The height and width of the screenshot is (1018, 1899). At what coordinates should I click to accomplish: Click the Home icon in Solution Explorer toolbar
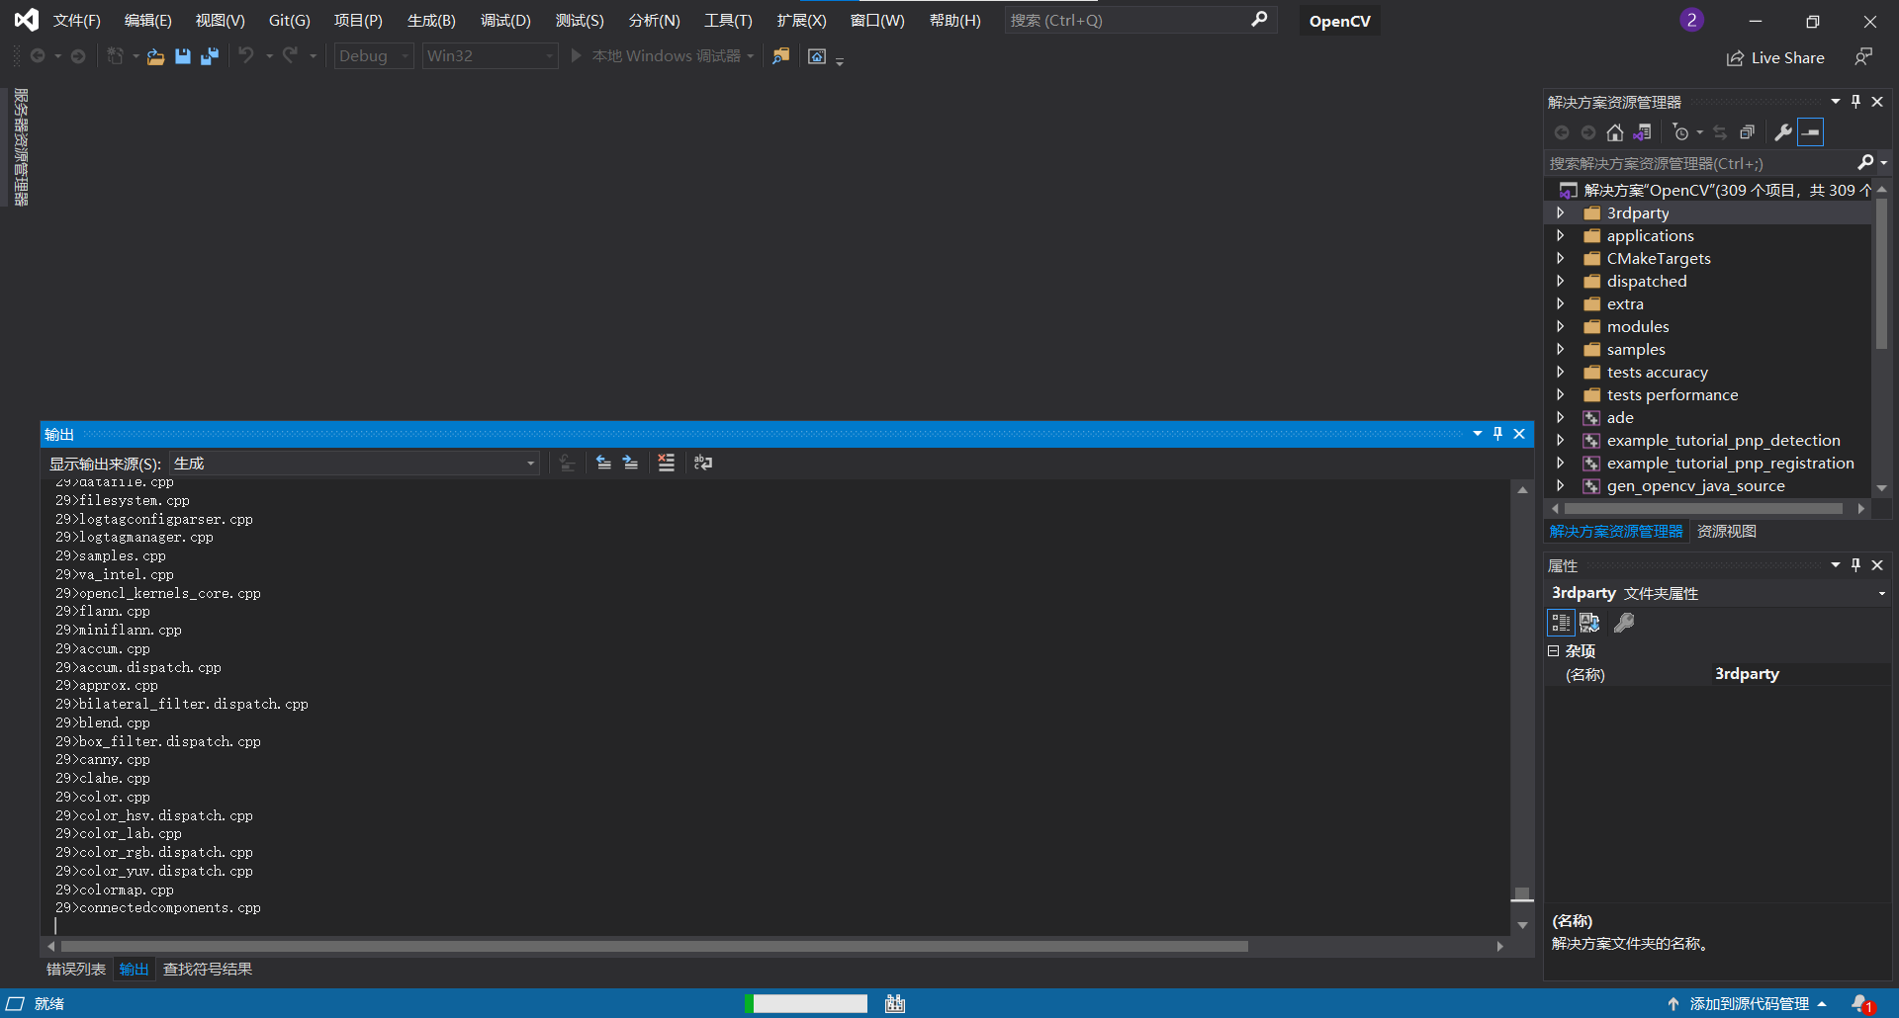tap(1615, 132)
